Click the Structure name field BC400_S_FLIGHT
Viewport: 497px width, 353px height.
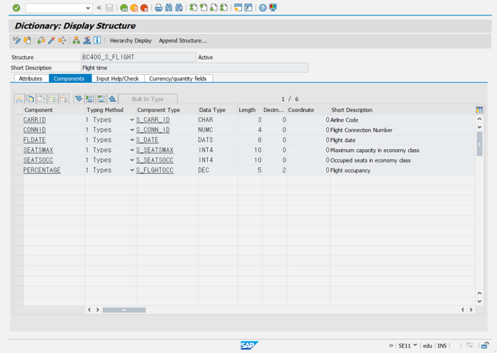pyautogui.click(x=139, y=57)
